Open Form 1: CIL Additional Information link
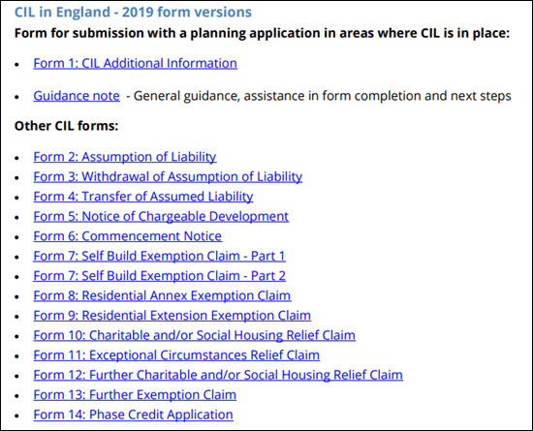Screen dimensions: 533x431 coord(136,64)
